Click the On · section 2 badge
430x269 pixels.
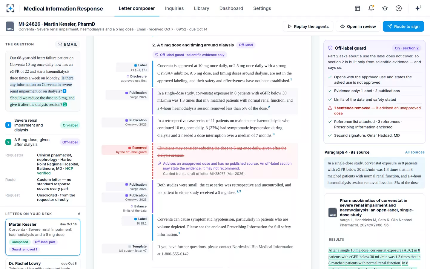click(407, 48)
